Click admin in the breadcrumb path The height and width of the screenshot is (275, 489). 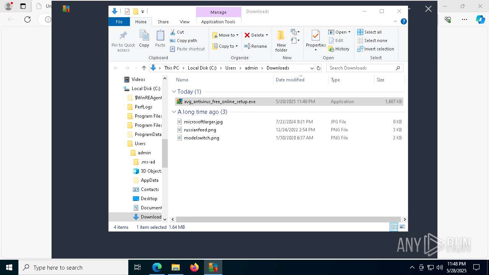coord(251,68)
